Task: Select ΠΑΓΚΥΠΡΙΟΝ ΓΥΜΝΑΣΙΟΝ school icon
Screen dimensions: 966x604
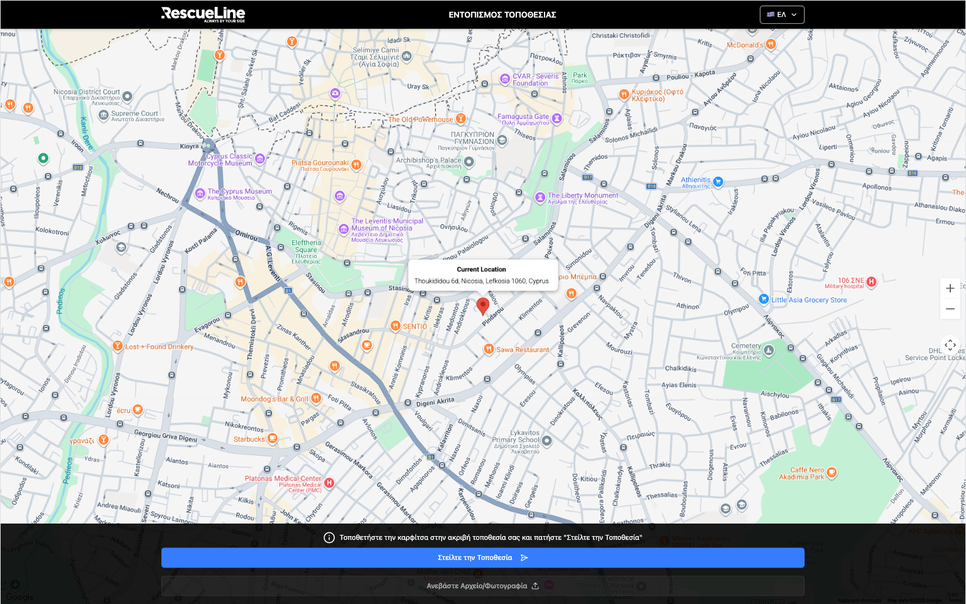Action: click(502, 140)
